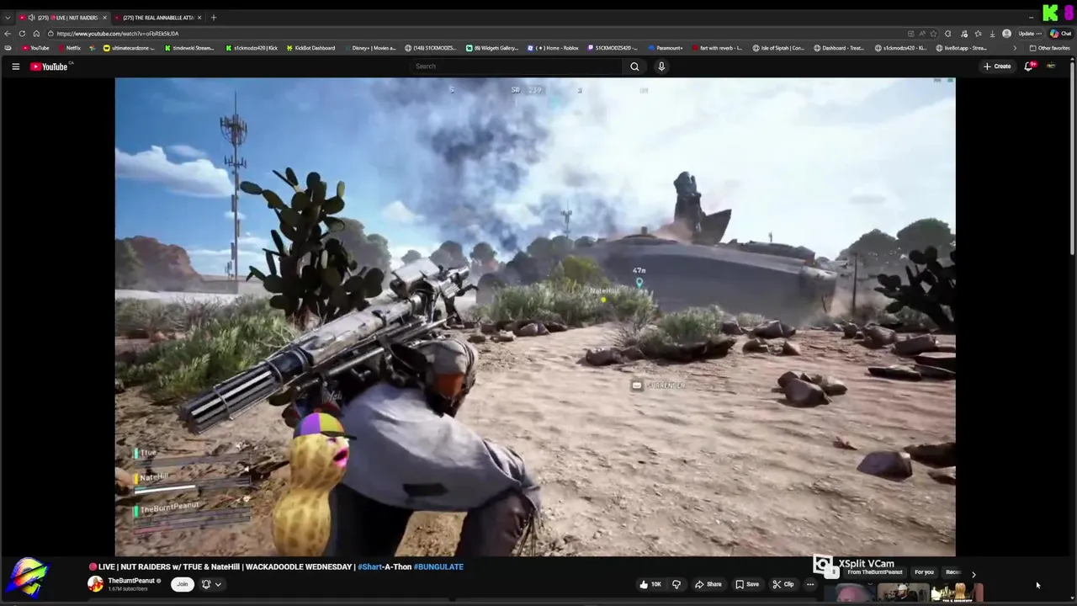Open the YouTube guide hamburger menu
Image resolution: width=1077 pixels, height=606 pixels.
tap(15, 66)
